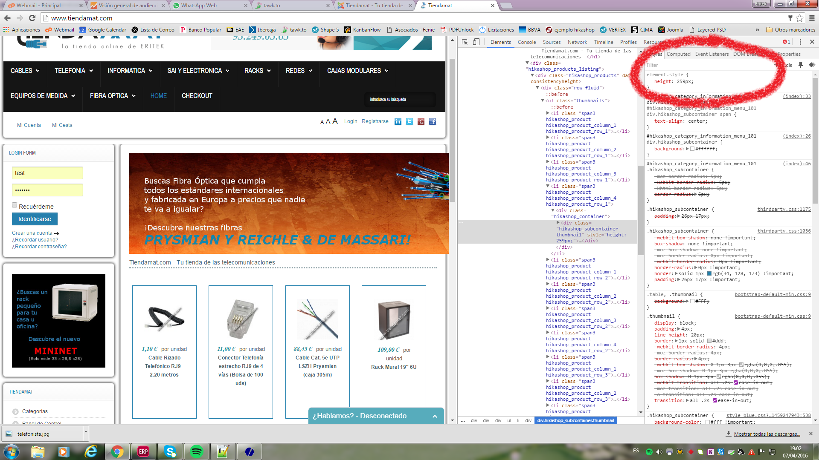Switch to the Console tab in DevTools
The height and width of the screenshot is (460, 819).
(x=526, y=42)
